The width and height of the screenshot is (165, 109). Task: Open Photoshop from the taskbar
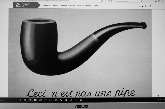(x=51, y=100)
